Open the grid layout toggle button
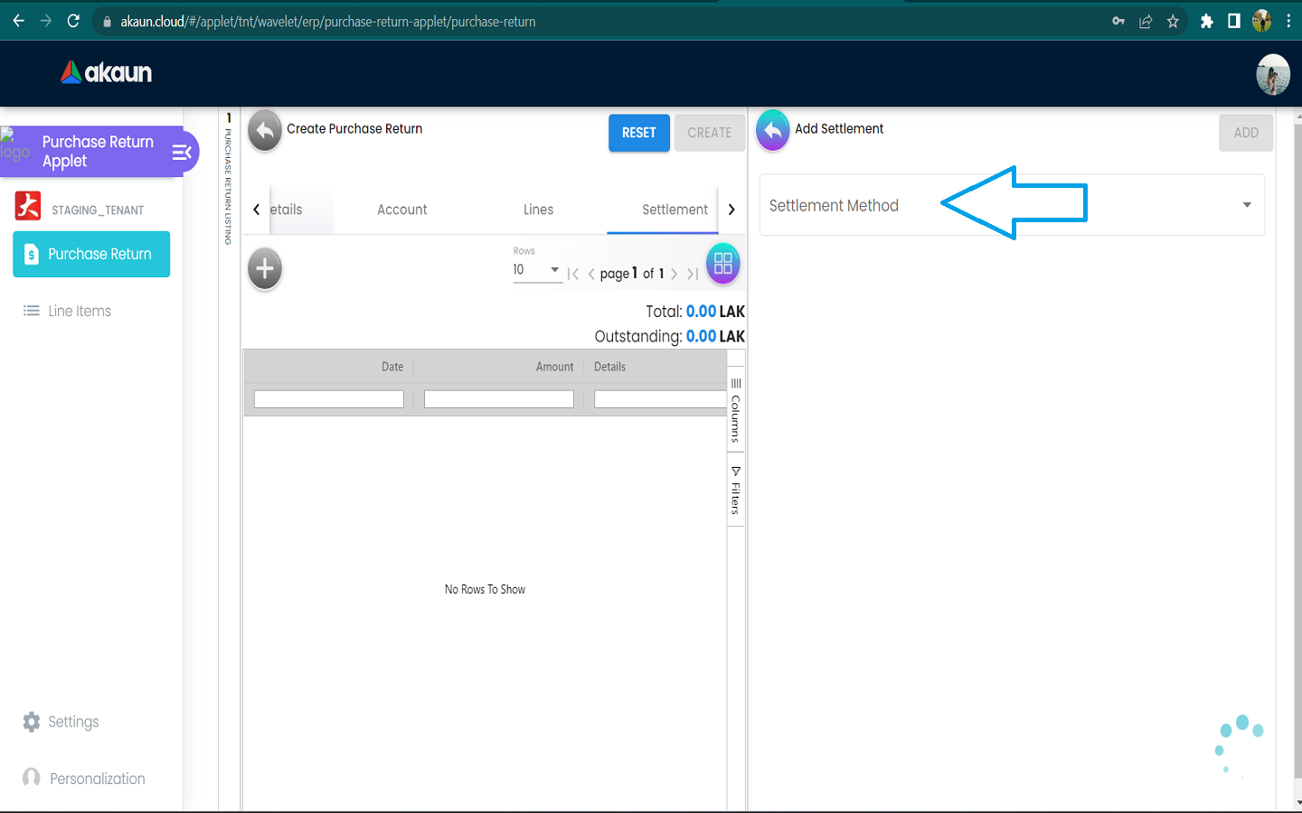 pyautogui.click(x=722, y=264)
